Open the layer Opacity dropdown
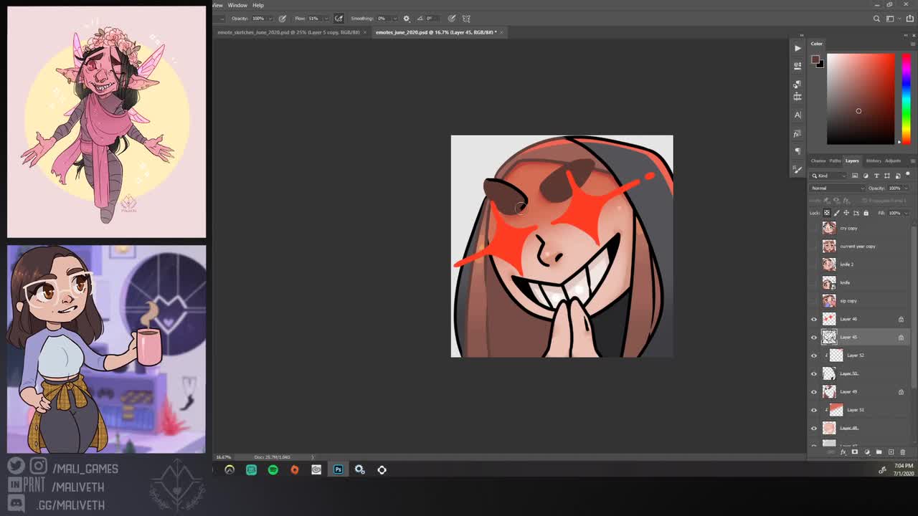 pos(905,188)
